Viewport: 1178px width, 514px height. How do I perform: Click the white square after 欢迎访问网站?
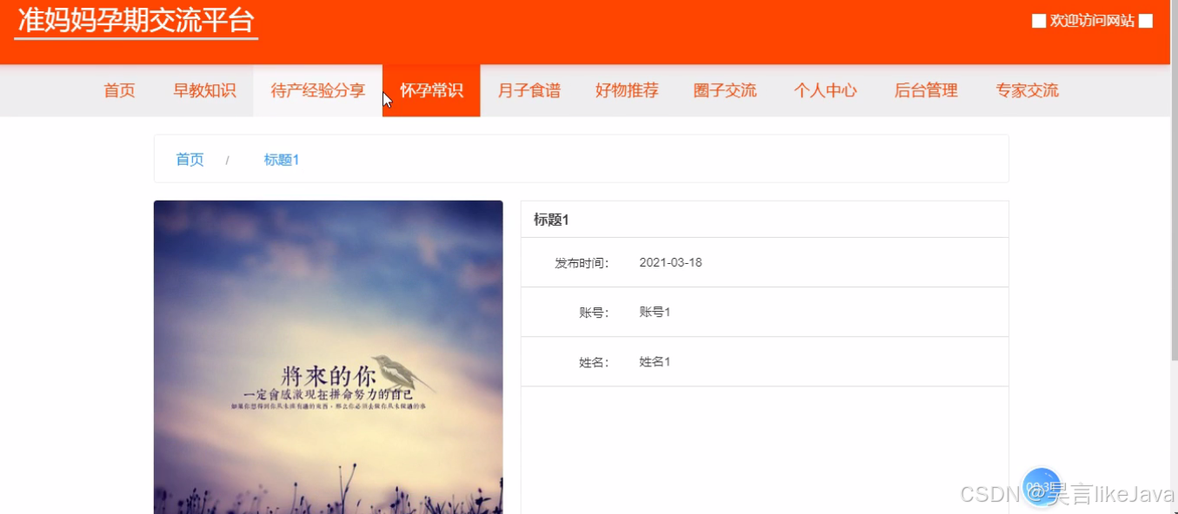coord(1146,21)
